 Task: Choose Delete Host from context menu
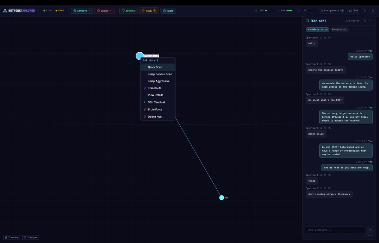(x=158, y=117)
